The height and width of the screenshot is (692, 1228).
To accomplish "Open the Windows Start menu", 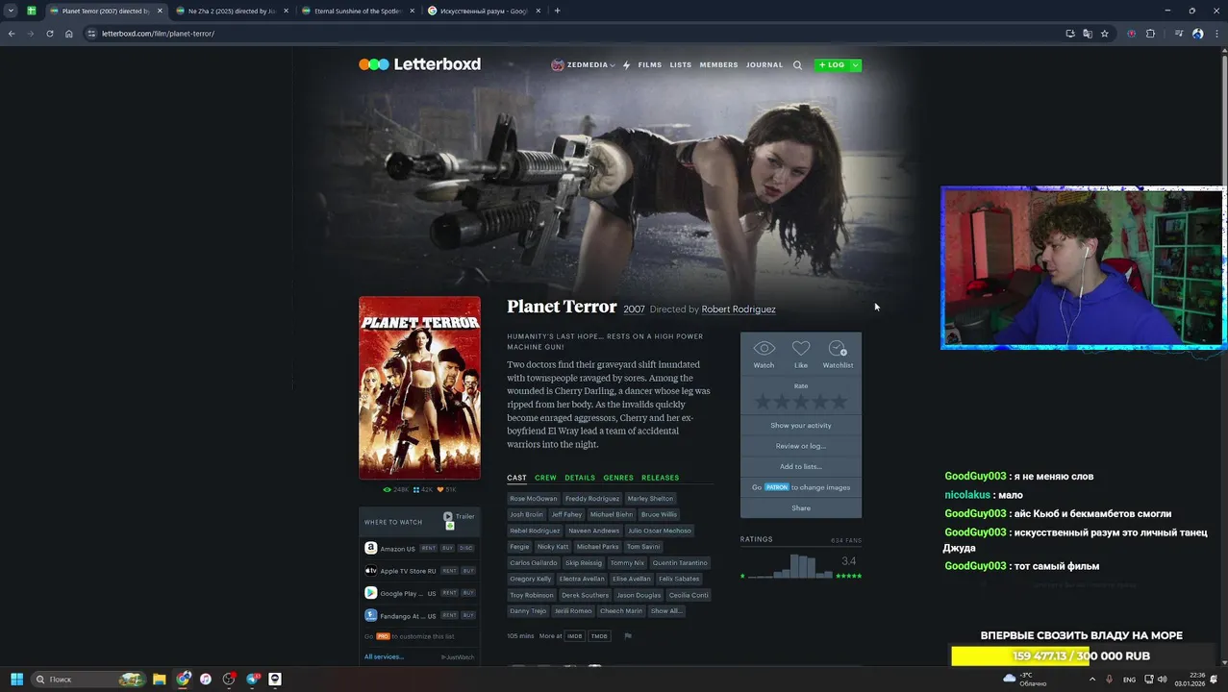I will 16,679.
